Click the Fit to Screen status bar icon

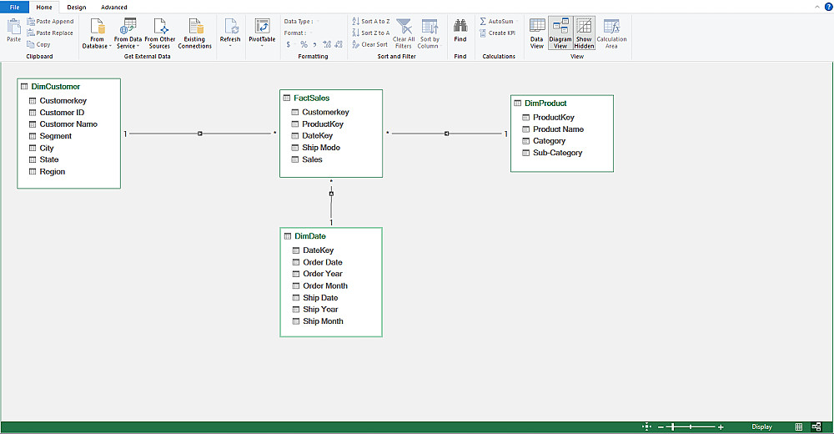[x=646, y=426]
